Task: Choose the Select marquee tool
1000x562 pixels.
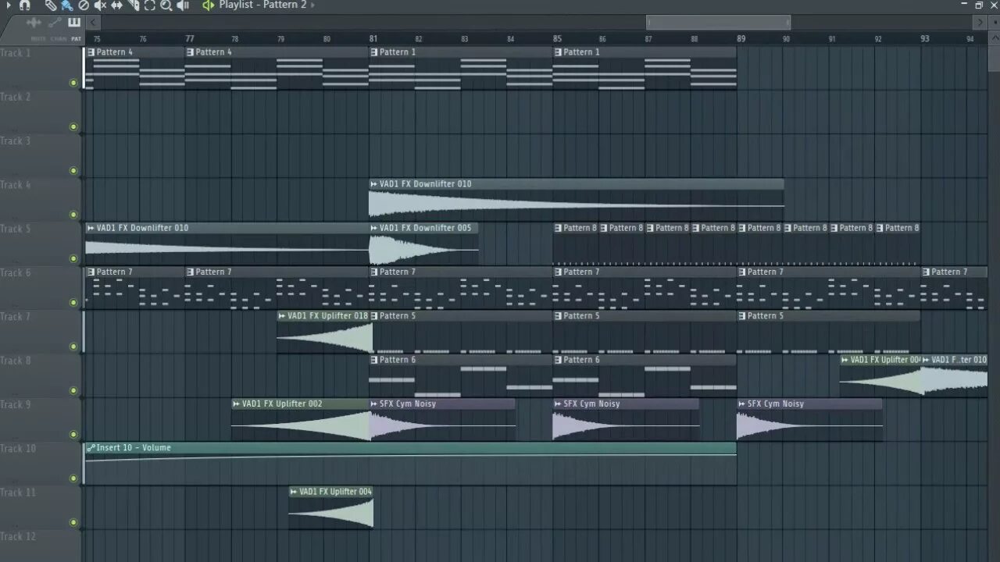Action: [x=149, y=5]
